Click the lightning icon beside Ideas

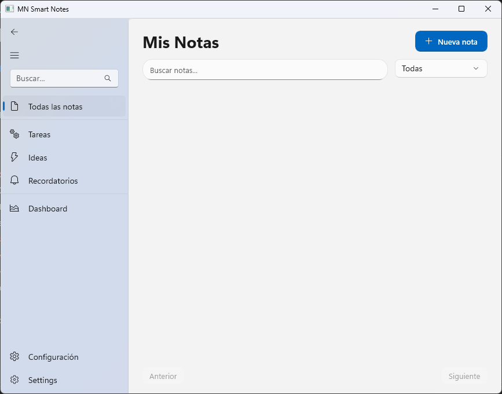[x=14, y=157]
